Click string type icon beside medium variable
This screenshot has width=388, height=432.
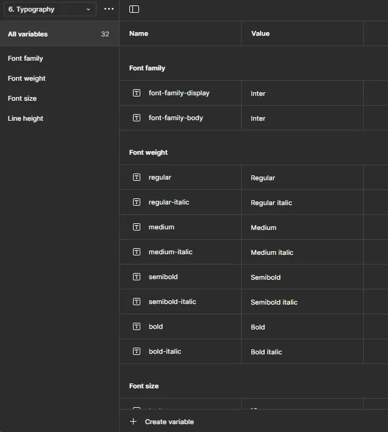click(137, 227)
